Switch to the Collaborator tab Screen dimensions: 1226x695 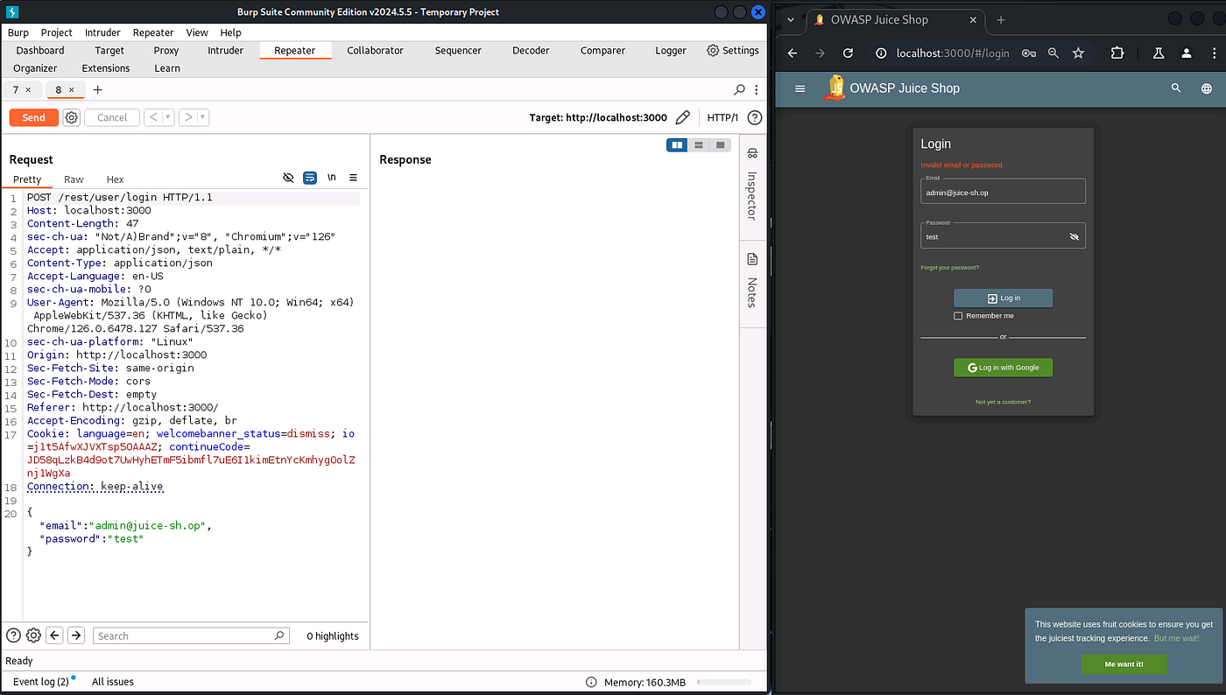pos(375,50)
